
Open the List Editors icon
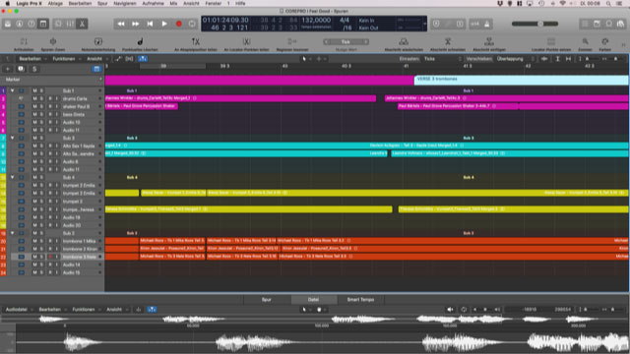(586, 24)
